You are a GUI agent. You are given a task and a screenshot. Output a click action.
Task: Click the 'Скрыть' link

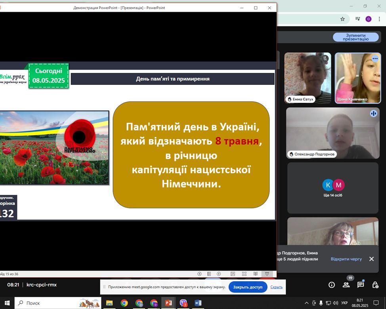tap(276, 287)
